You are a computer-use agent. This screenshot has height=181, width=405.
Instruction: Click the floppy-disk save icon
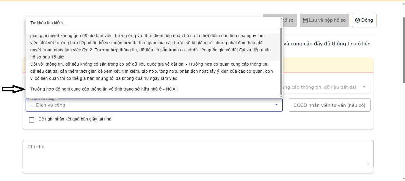point(305,20)
